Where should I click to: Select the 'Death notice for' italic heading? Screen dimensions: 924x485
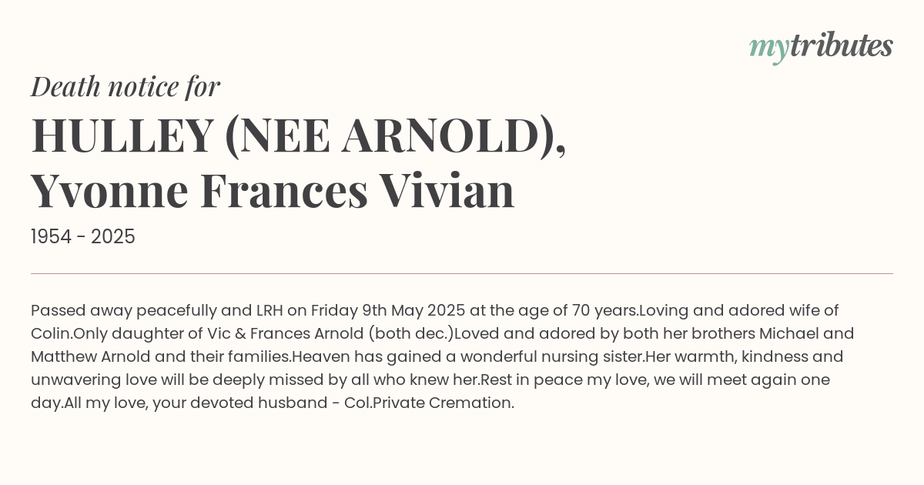pyautogui.click(x=126, y=87)
